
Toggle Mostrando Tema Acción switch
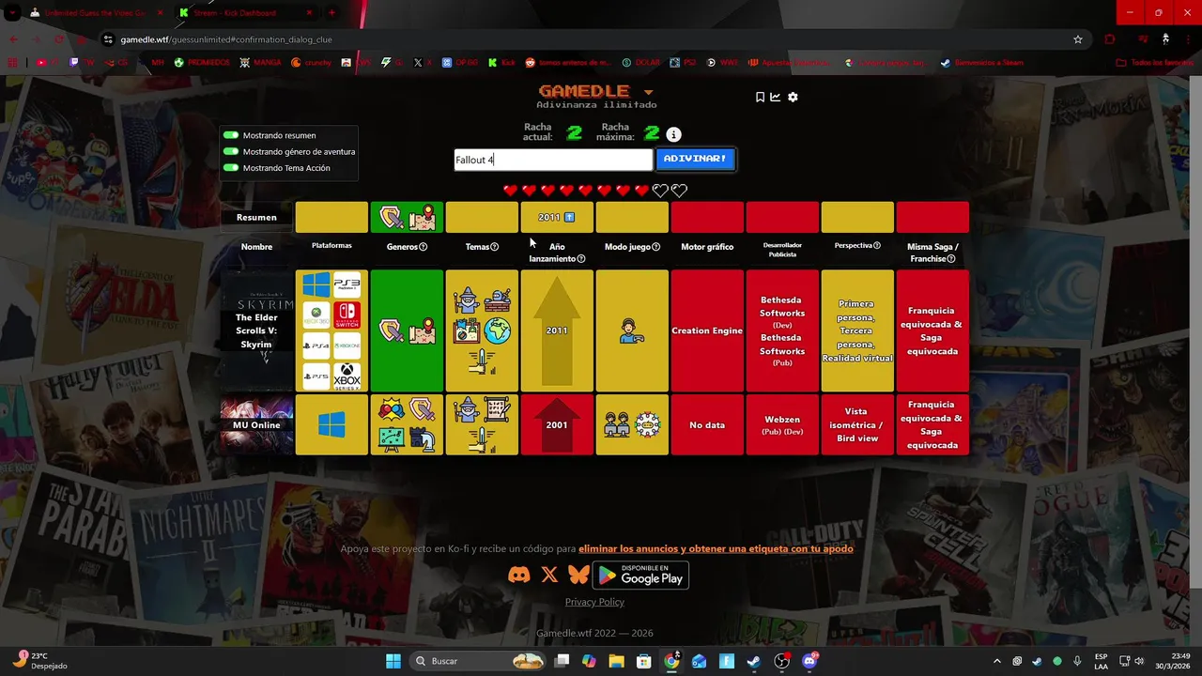(230, 168)
